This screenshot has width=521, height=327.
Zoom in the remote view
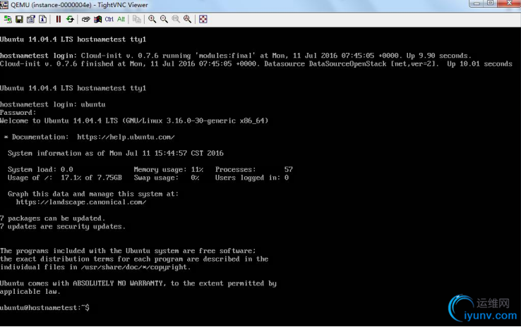(152, 19)
